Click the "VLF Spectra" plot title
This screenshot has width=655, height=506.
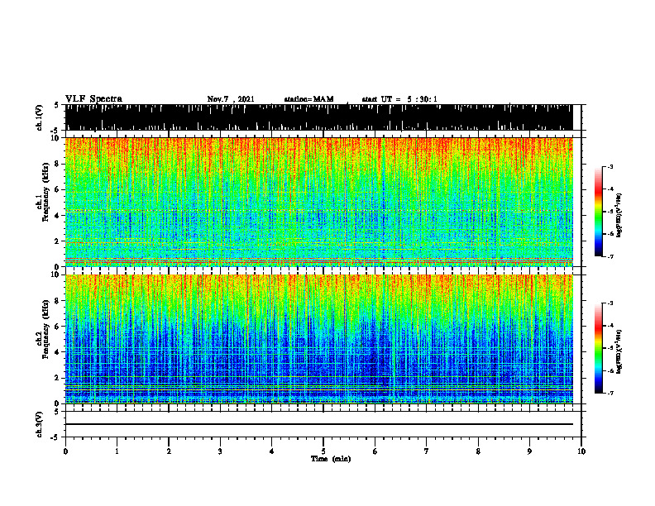[93, 99]
